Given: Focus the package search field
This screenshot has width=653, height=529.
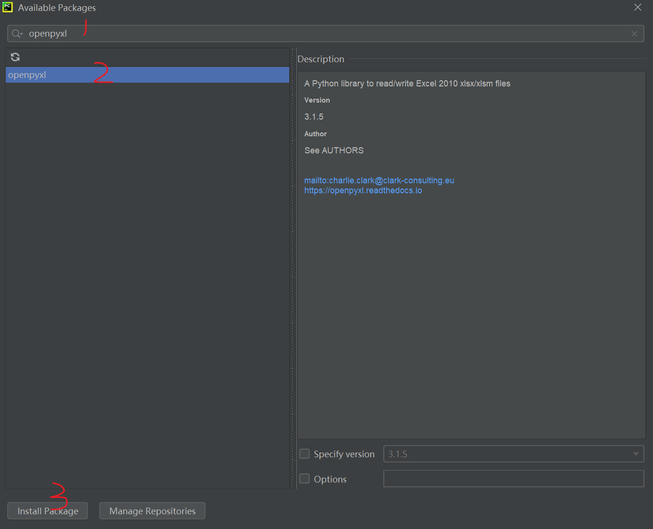Looking at the screenshot, I should click(326, 34).
